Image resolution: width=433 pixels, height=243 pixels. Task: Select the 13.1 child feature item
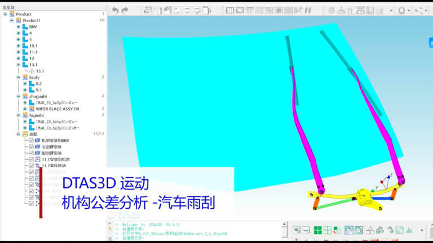click(40, 71)
